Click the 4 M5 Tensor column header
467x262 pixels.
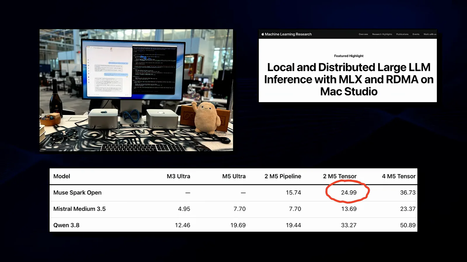click(399, 176)
